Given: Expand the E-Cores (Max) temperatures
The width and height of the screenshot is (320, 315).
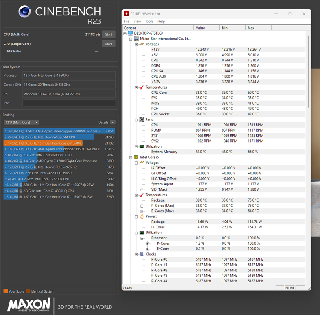Looking at the screenshot, I should [x=142, y=211].
